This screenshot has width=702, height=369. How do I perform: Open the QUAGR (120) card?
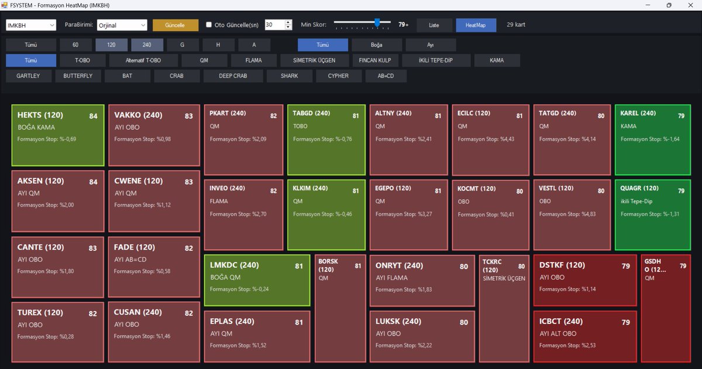click(653, 215)
